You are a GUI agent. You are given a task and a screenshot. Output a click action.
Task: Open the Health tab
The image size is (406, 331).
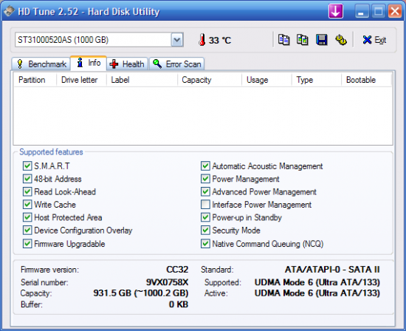coord(127,64)
